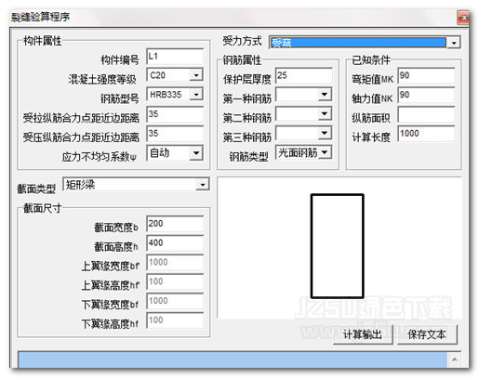
Task: Click the 保护层厚度 field showing 25
Action: point(304,75)
